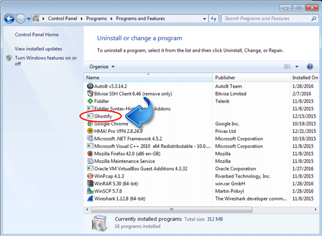Screen dimensions: 322x236
Task: Click the Mozilla Firefox 42.0 icon
Action: click(90, 153)
